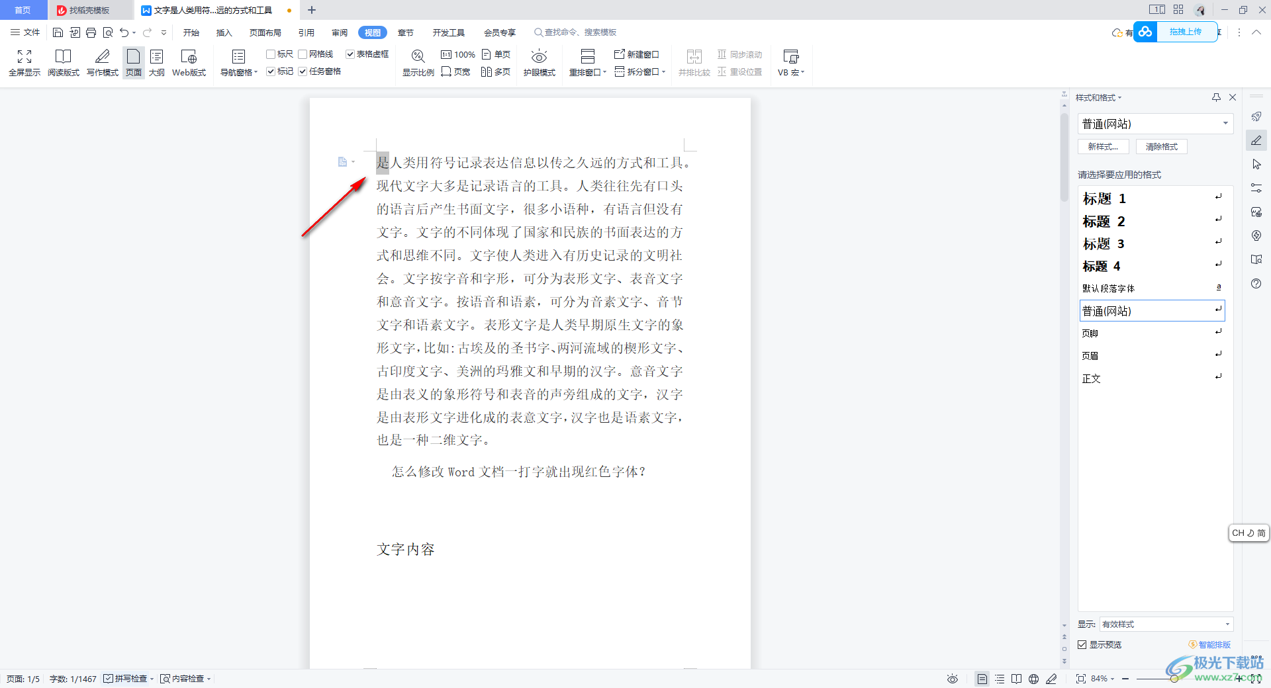Image resolution: width=1271 pixels, height=688 pixels.
Task: Select 多页 multiple pages view
Action: (x=496, y=71)
